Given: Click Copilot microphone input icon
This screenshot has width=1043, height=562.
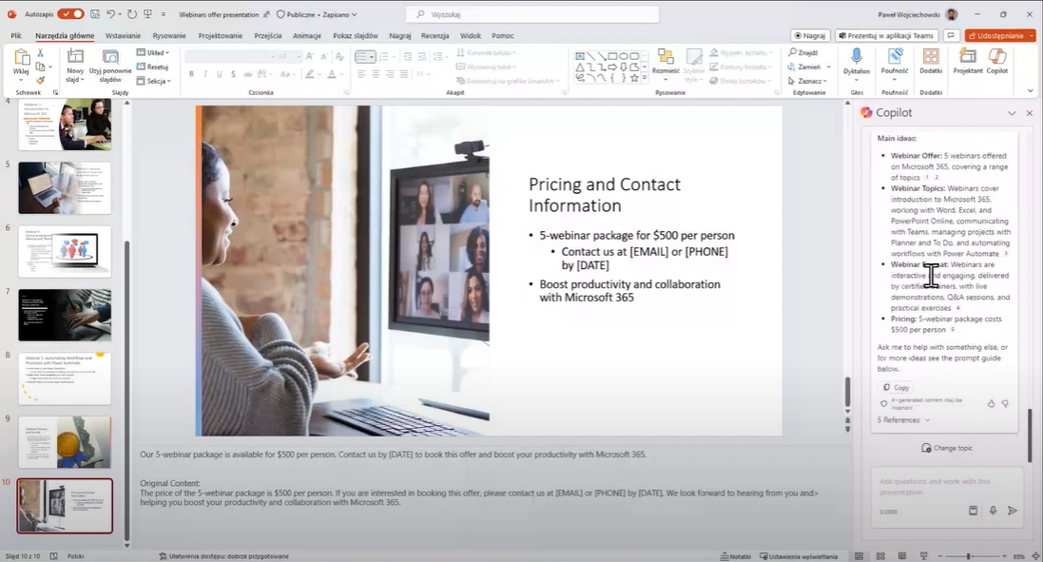Looking at the screenshot, I should point(993,511).
